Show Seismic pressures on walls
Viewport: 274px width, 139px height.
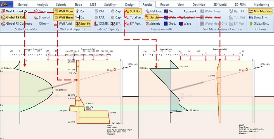click(x=153, y=24)
